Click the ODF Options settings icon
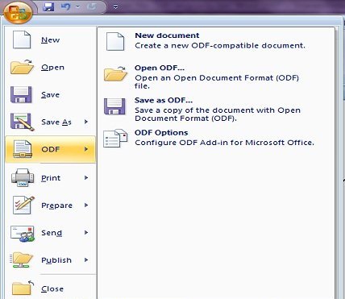The image size is (345, 299). click(x=115, y=139)
